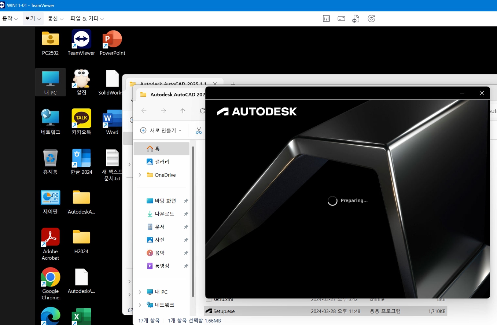Click the TeamViewer dashboard chart icon
Image resolution: width=497 pixels, height=325 pixels.
[x=326, y=19]
